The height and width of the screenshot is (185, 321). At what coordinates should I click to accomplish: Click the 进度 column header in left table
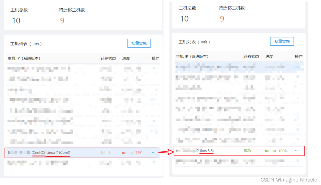click(126, 58)
